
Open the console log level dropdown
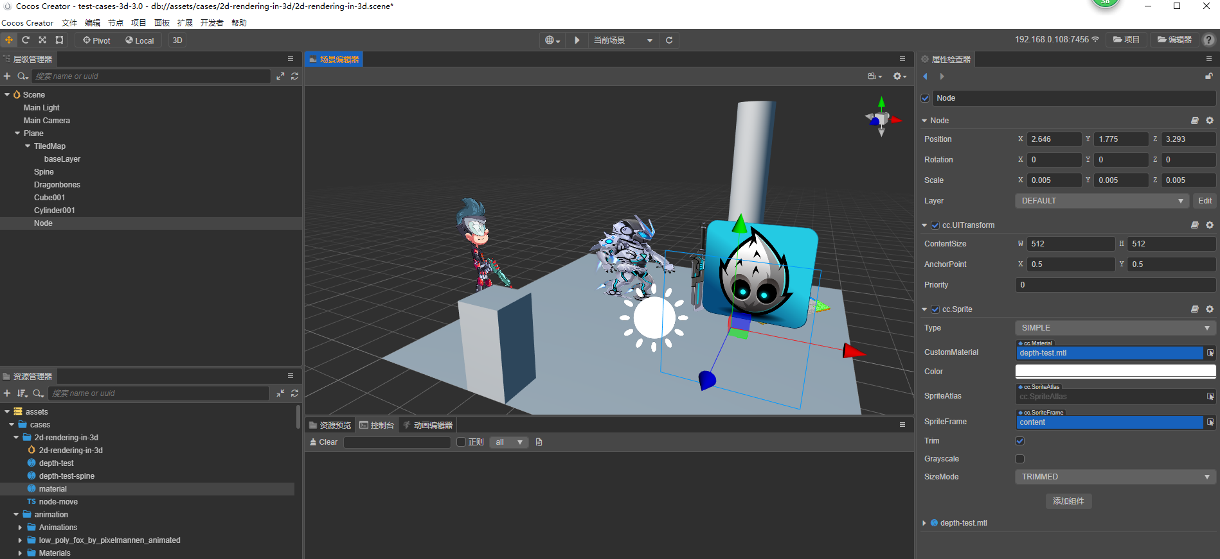coord(508,442)
